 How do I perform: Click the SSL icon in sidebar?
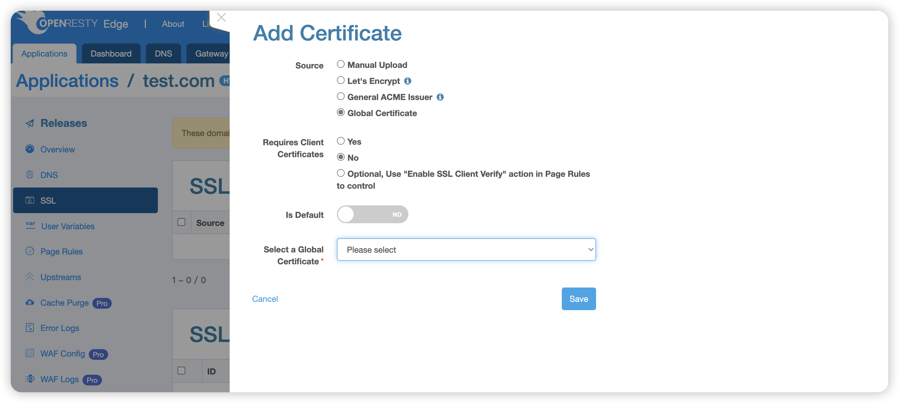coord(30,200)
